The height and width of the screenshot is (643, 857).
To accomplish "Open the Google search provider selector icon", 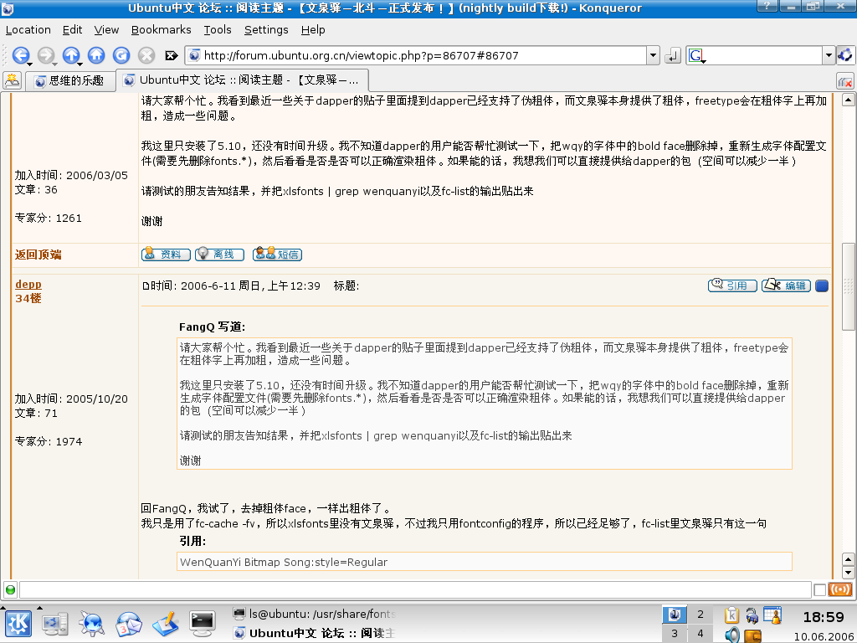I will [x=696, y=55].
